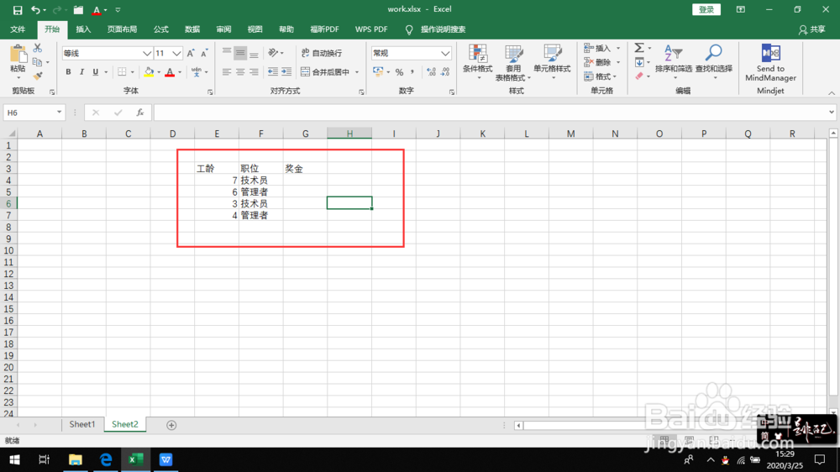Increase decimal places
The image size is (840, 472).
pos(431,71)
